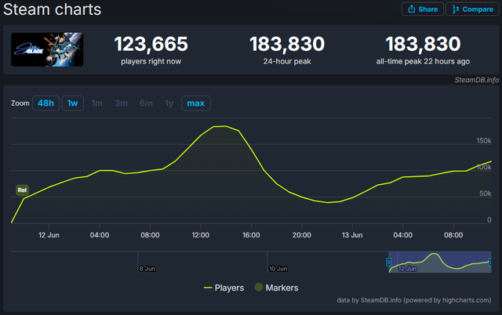Click the 8 Jun navigator label

(147, 269)
